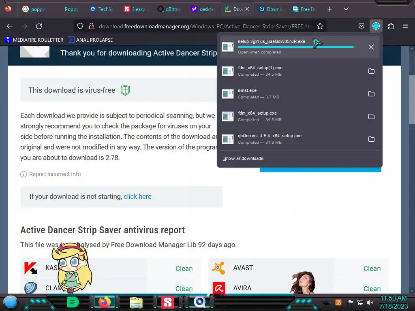
Task: Open the Firefox hamburger menu
Action: (x=405, y=26)
